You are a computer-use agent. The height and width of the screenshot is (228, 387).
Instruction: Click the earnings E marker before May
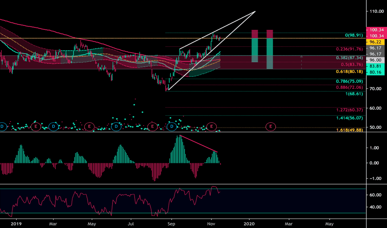point(89,126)
